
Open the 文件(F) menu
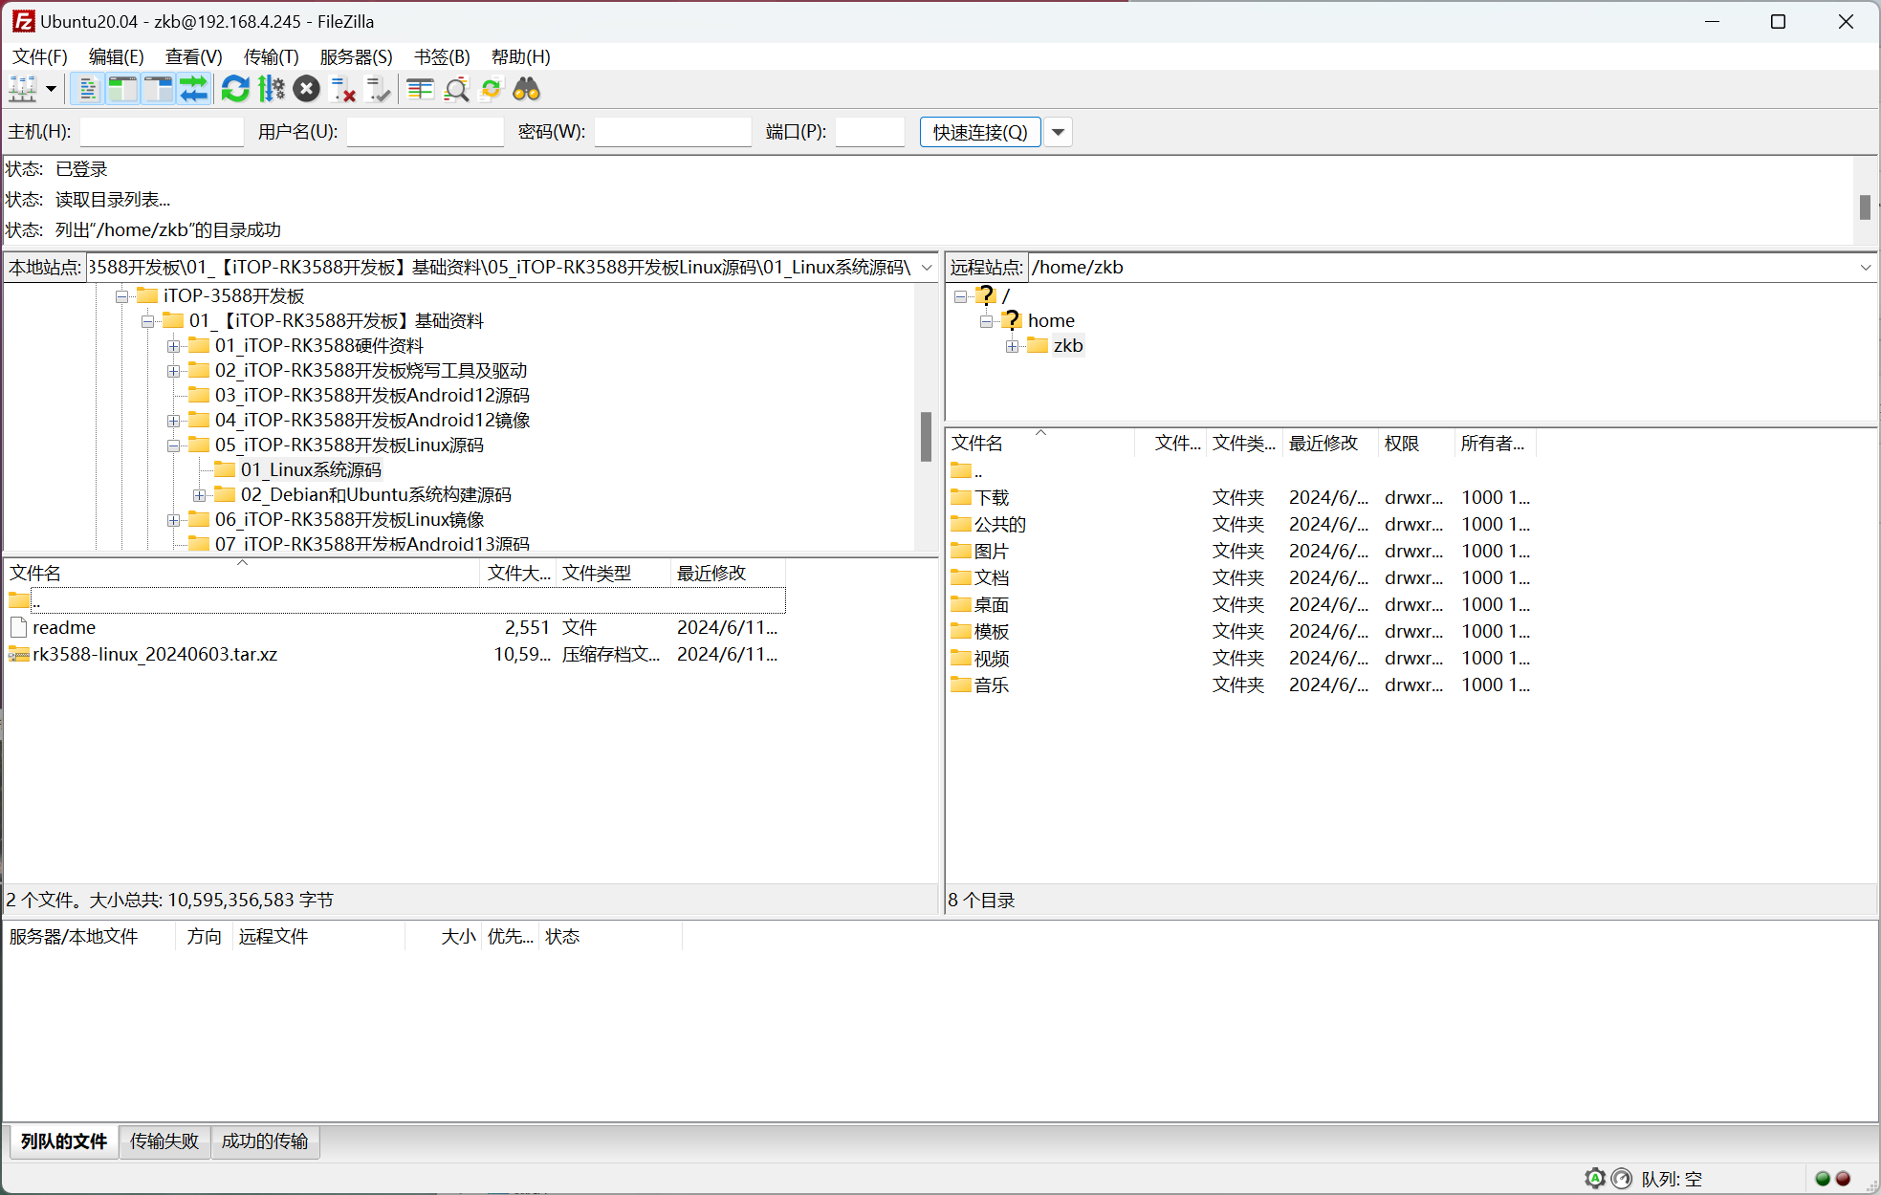point(40,56)
